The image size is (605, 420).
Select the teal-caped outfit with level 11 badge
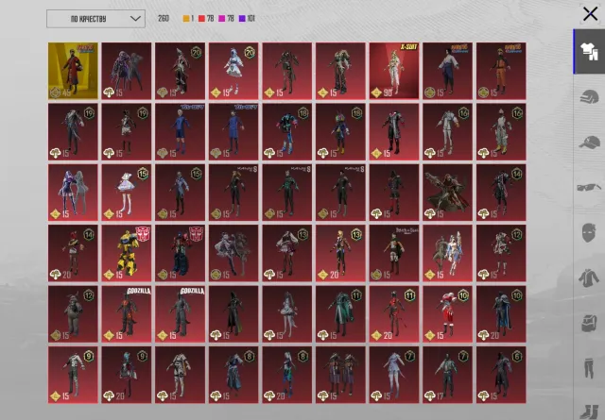pos(340,314)
